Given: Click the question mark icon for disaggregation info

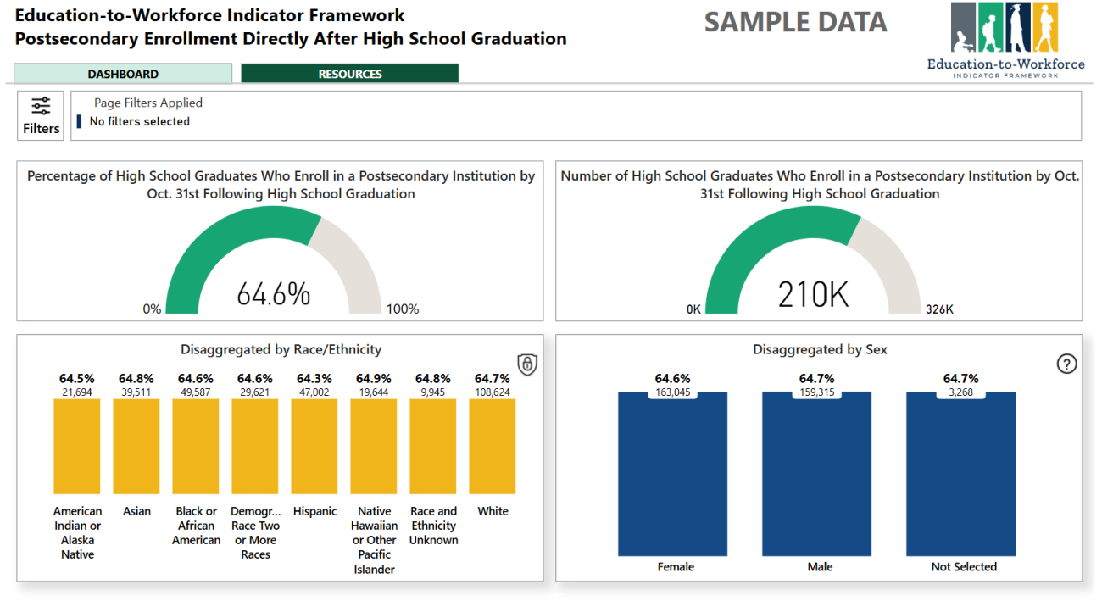Looking at the screenshot, I should [1067, 364].
